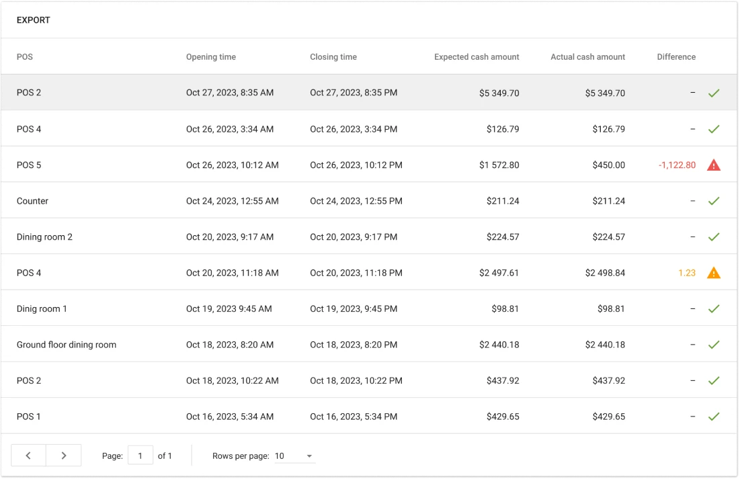Click the green checkmark in Ground floor dining room row
Screen dimensions: 740x479
click(x=713, y=345)
